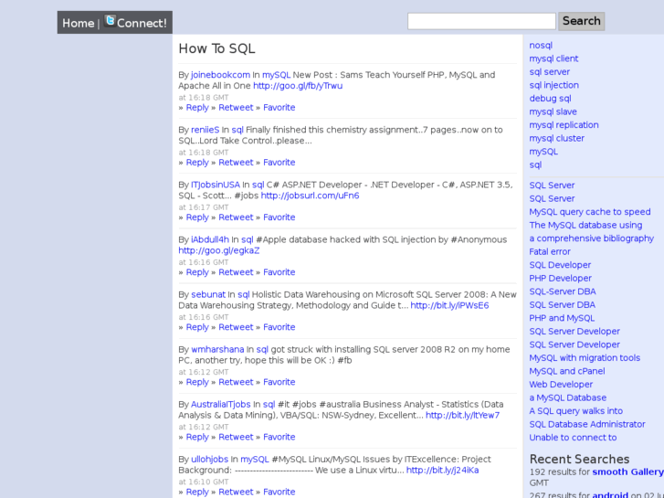Screen dimensions: 664x498
Task: Favorite the ITJobsinUSA tweet
Action: point(279,217)
